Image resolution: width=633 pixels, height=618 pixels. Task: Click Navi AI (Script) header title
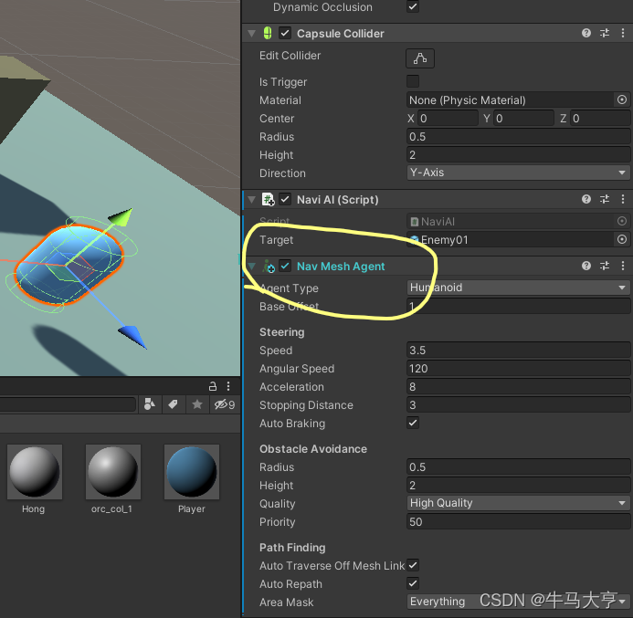pyautogui.click(x=337, y=200)
